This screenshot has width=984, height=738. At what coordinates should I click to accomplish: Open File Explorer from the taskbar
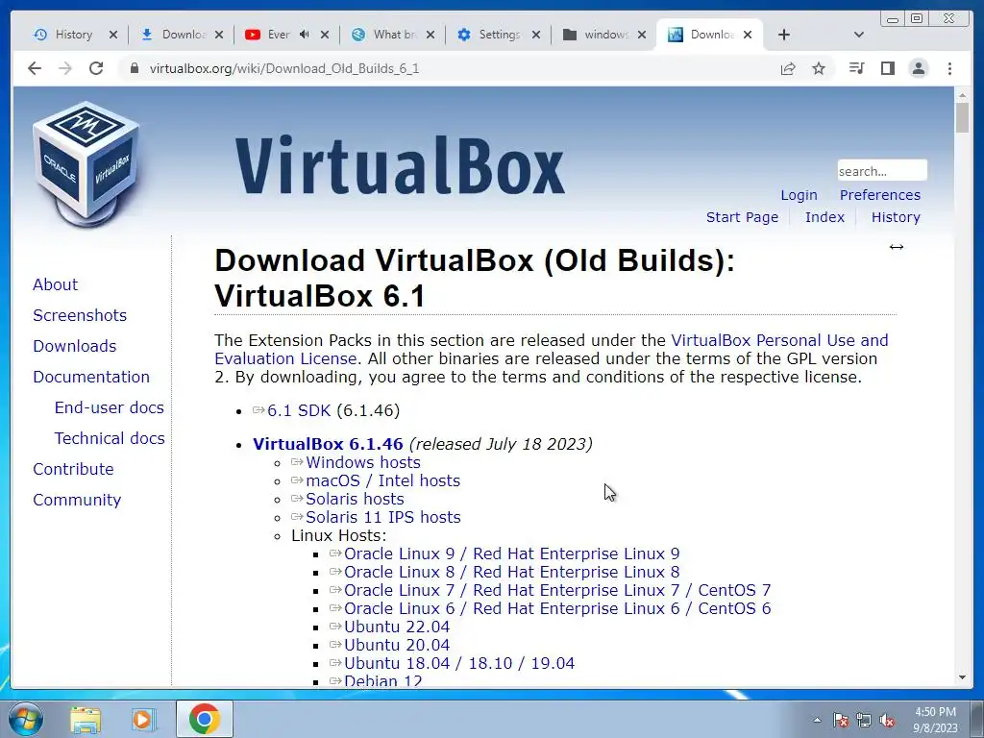click(x=86, y=720)
